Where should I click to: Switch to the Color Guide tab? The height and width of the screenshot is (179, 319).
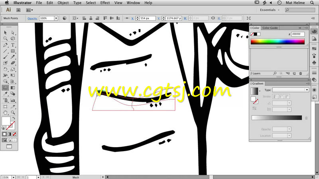point(270,28)
